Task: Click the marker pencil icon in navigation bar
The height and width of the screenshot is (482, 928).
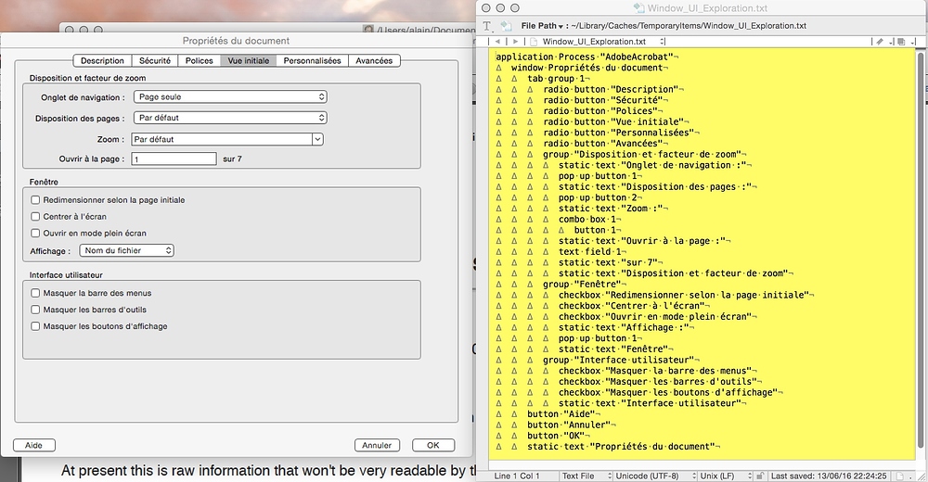Action: [x=880, y=42]
